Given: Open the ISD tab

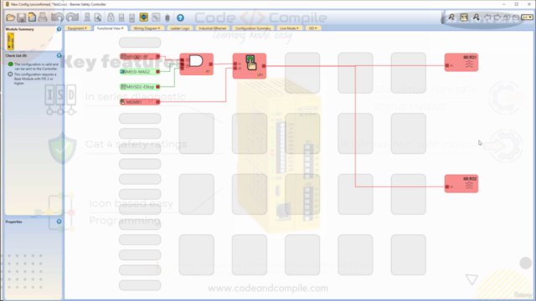Looking at the screenshot, I should click(312, 28).
